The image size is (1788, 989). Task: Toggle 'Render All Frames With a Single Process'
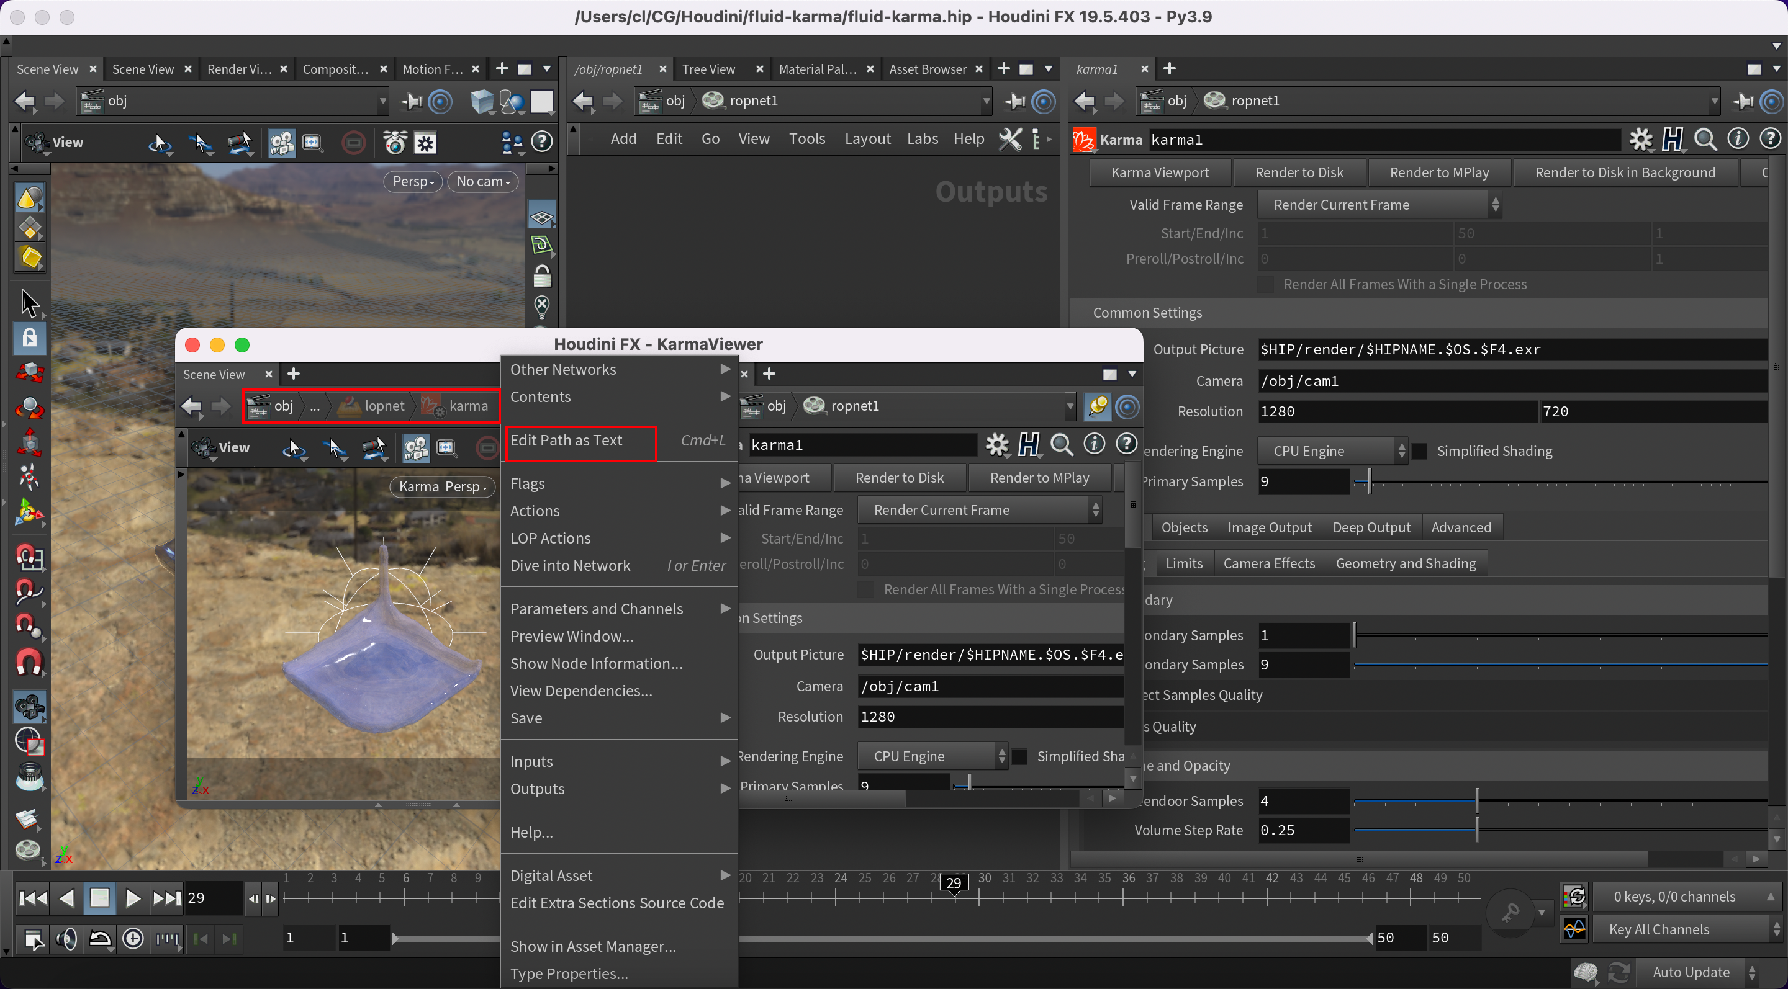tap(1268, 284)
